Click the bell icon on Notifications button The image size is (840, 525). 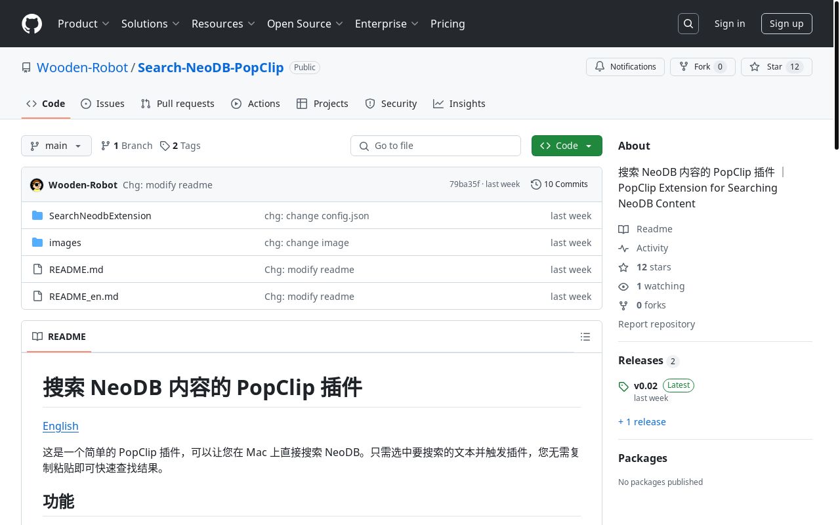coord(599,66)
